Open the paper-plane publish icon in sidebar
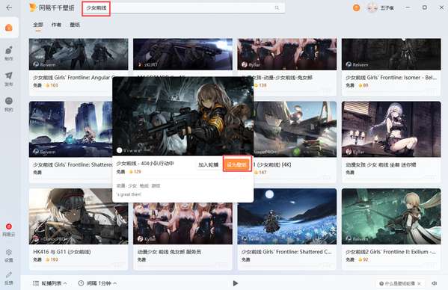Viewport: 448px width, 290px height. pos(9,75)
